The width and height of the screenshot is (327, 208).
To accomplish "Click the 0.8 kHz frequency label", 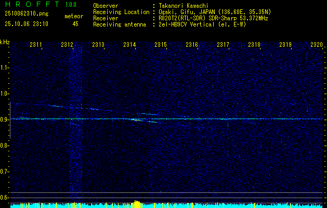I will tap(4, 146).
